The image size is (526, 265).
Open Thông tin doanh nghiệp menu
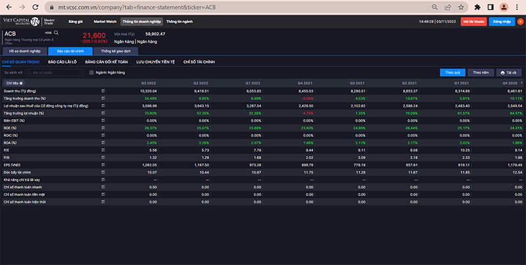pyautogui.click(x=142, y=22)
